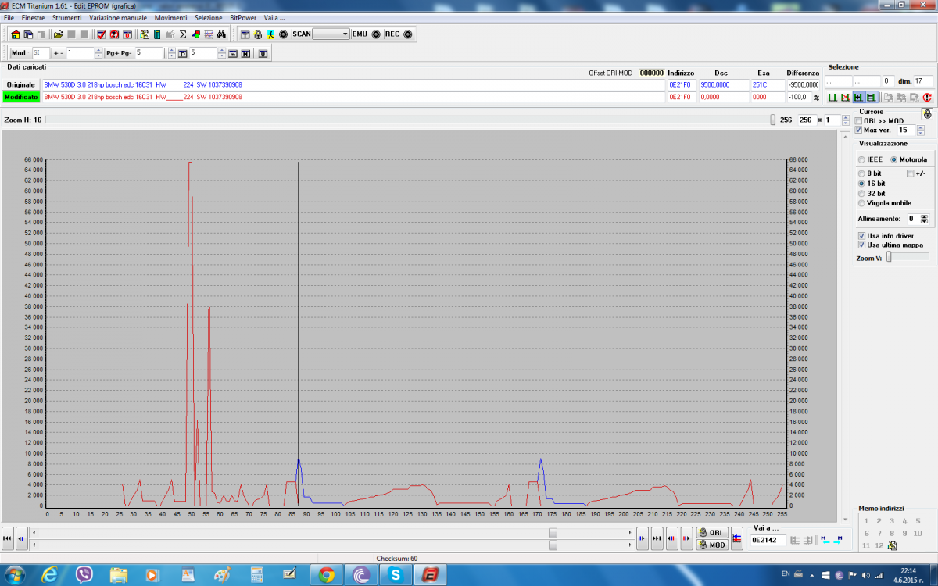Click the EMU circle button

click(376, 34)
